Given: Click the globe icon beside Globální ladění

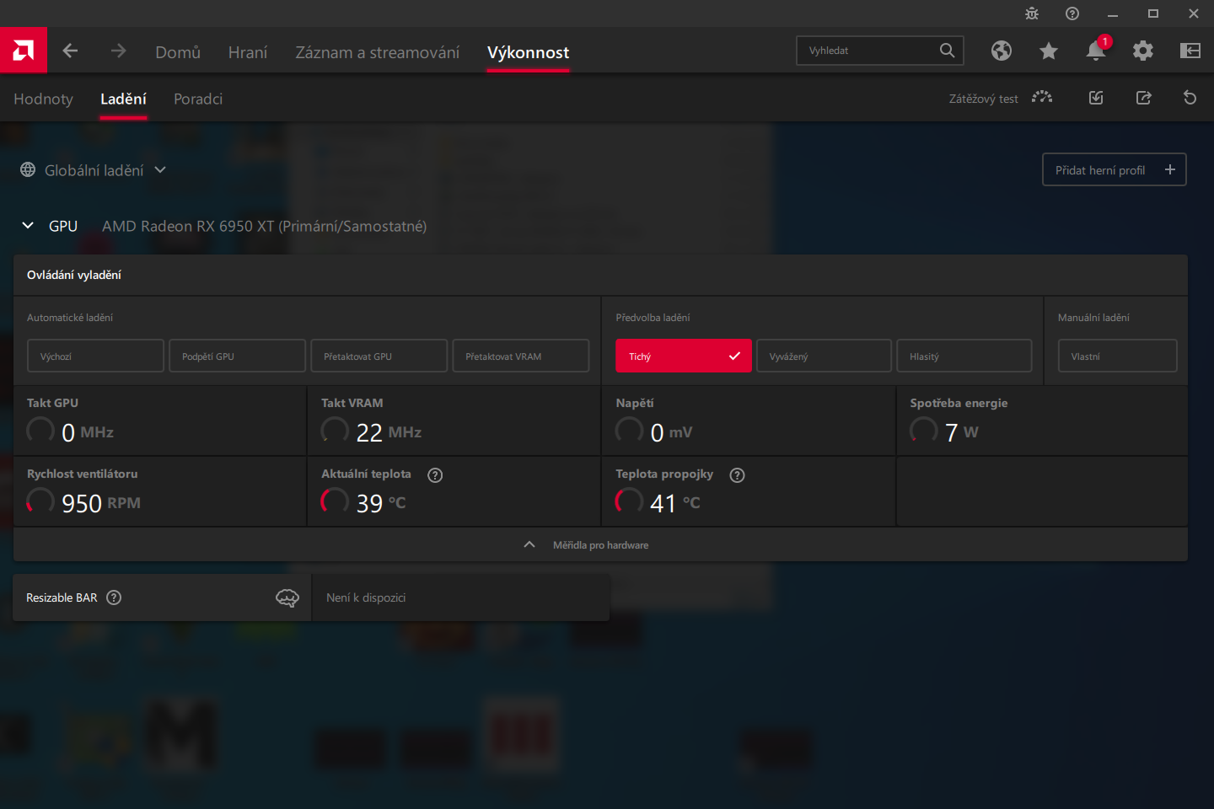Looking at the screenshot, I should pyautogui.click(x=28, y=170).
